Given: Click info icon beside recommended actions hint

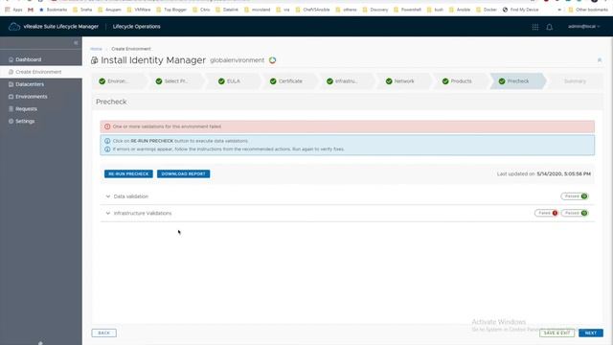Looking at the screenshot, I should tap(107, 149).
